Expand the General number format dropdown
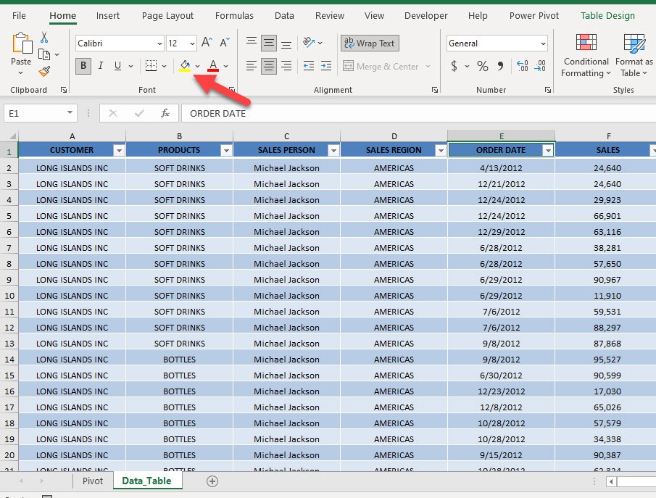 543,43
